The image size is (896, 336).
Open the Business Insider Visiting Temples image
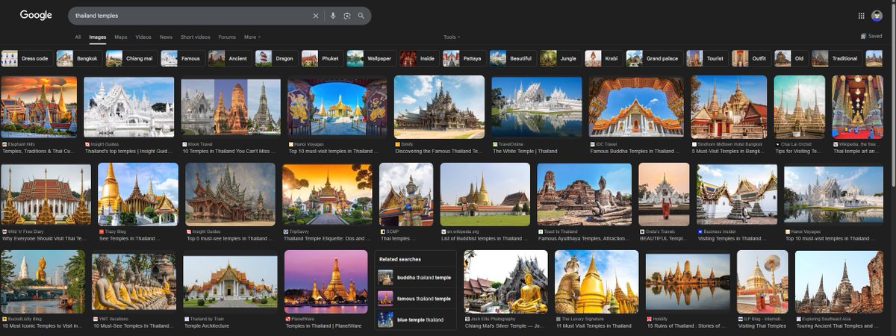coord(738,195)
